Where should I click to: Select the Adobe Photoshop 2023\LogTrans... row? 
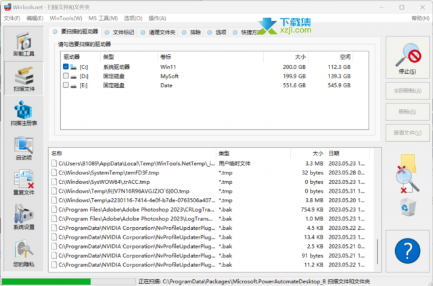point(208,219)
